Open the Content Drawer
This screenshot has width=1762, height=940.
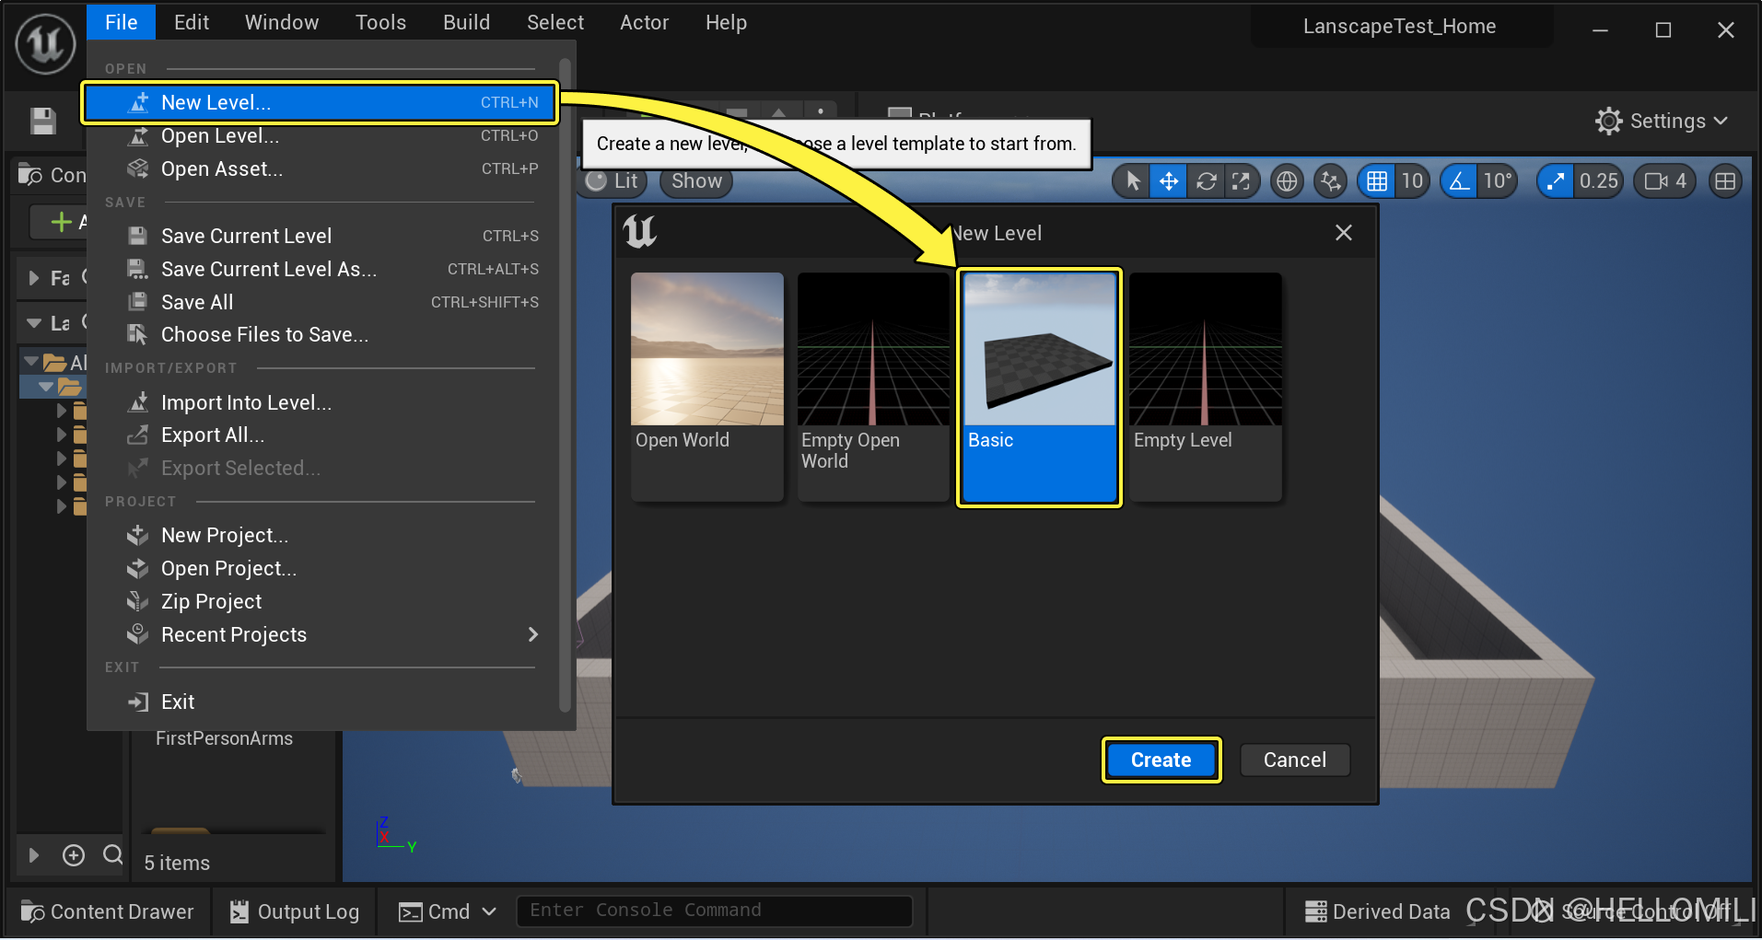108,911
